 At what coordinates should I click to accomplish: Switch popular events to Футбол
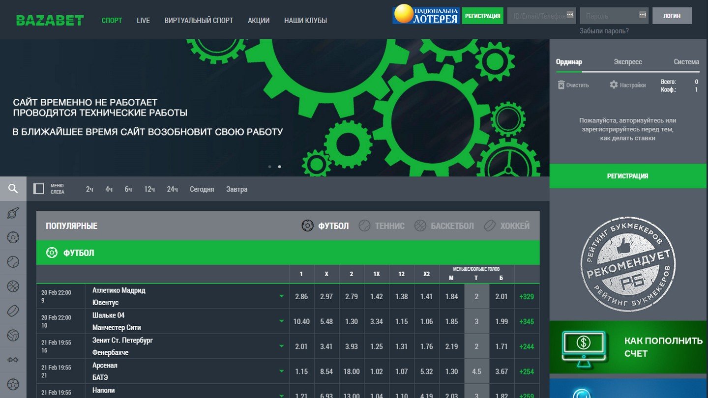click(x=325, y=226)
